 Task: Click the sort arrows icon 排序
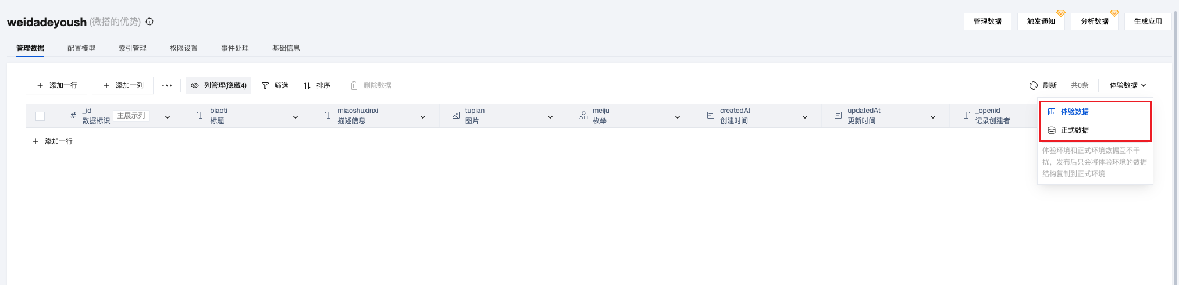[x=307, y=85]
